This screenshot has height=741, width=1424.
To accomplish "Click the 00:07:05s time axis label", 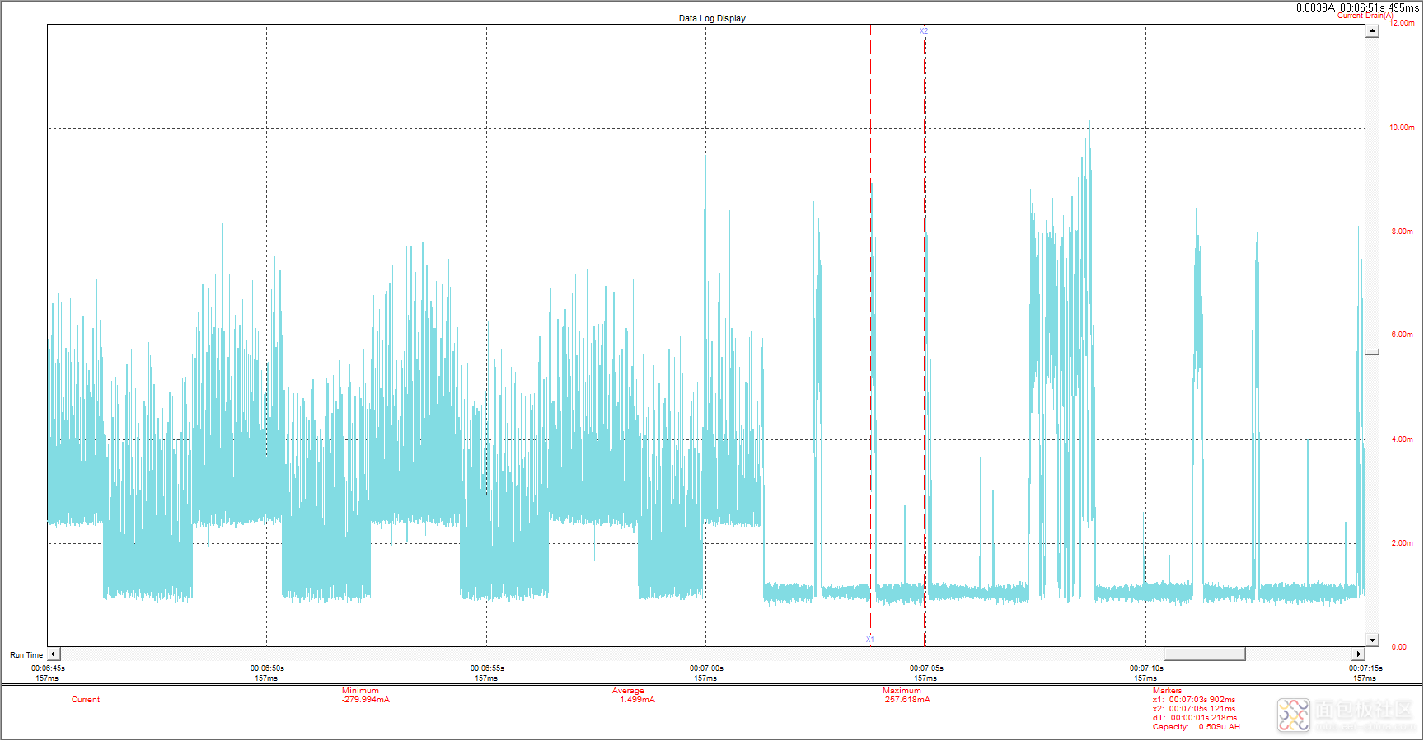I will tap(926, 668).
